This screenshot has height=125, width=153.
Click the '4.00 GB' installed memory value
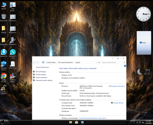pyautogui.click(x=82, y=90)
